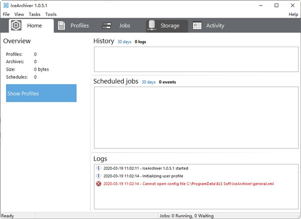Click the Storage server icon
The width and height of the screenshot is (301, 219).
point(152,26)
